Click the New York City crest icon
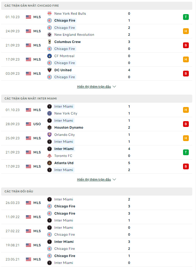Viewport: 196px width, 270px height. 50,113
